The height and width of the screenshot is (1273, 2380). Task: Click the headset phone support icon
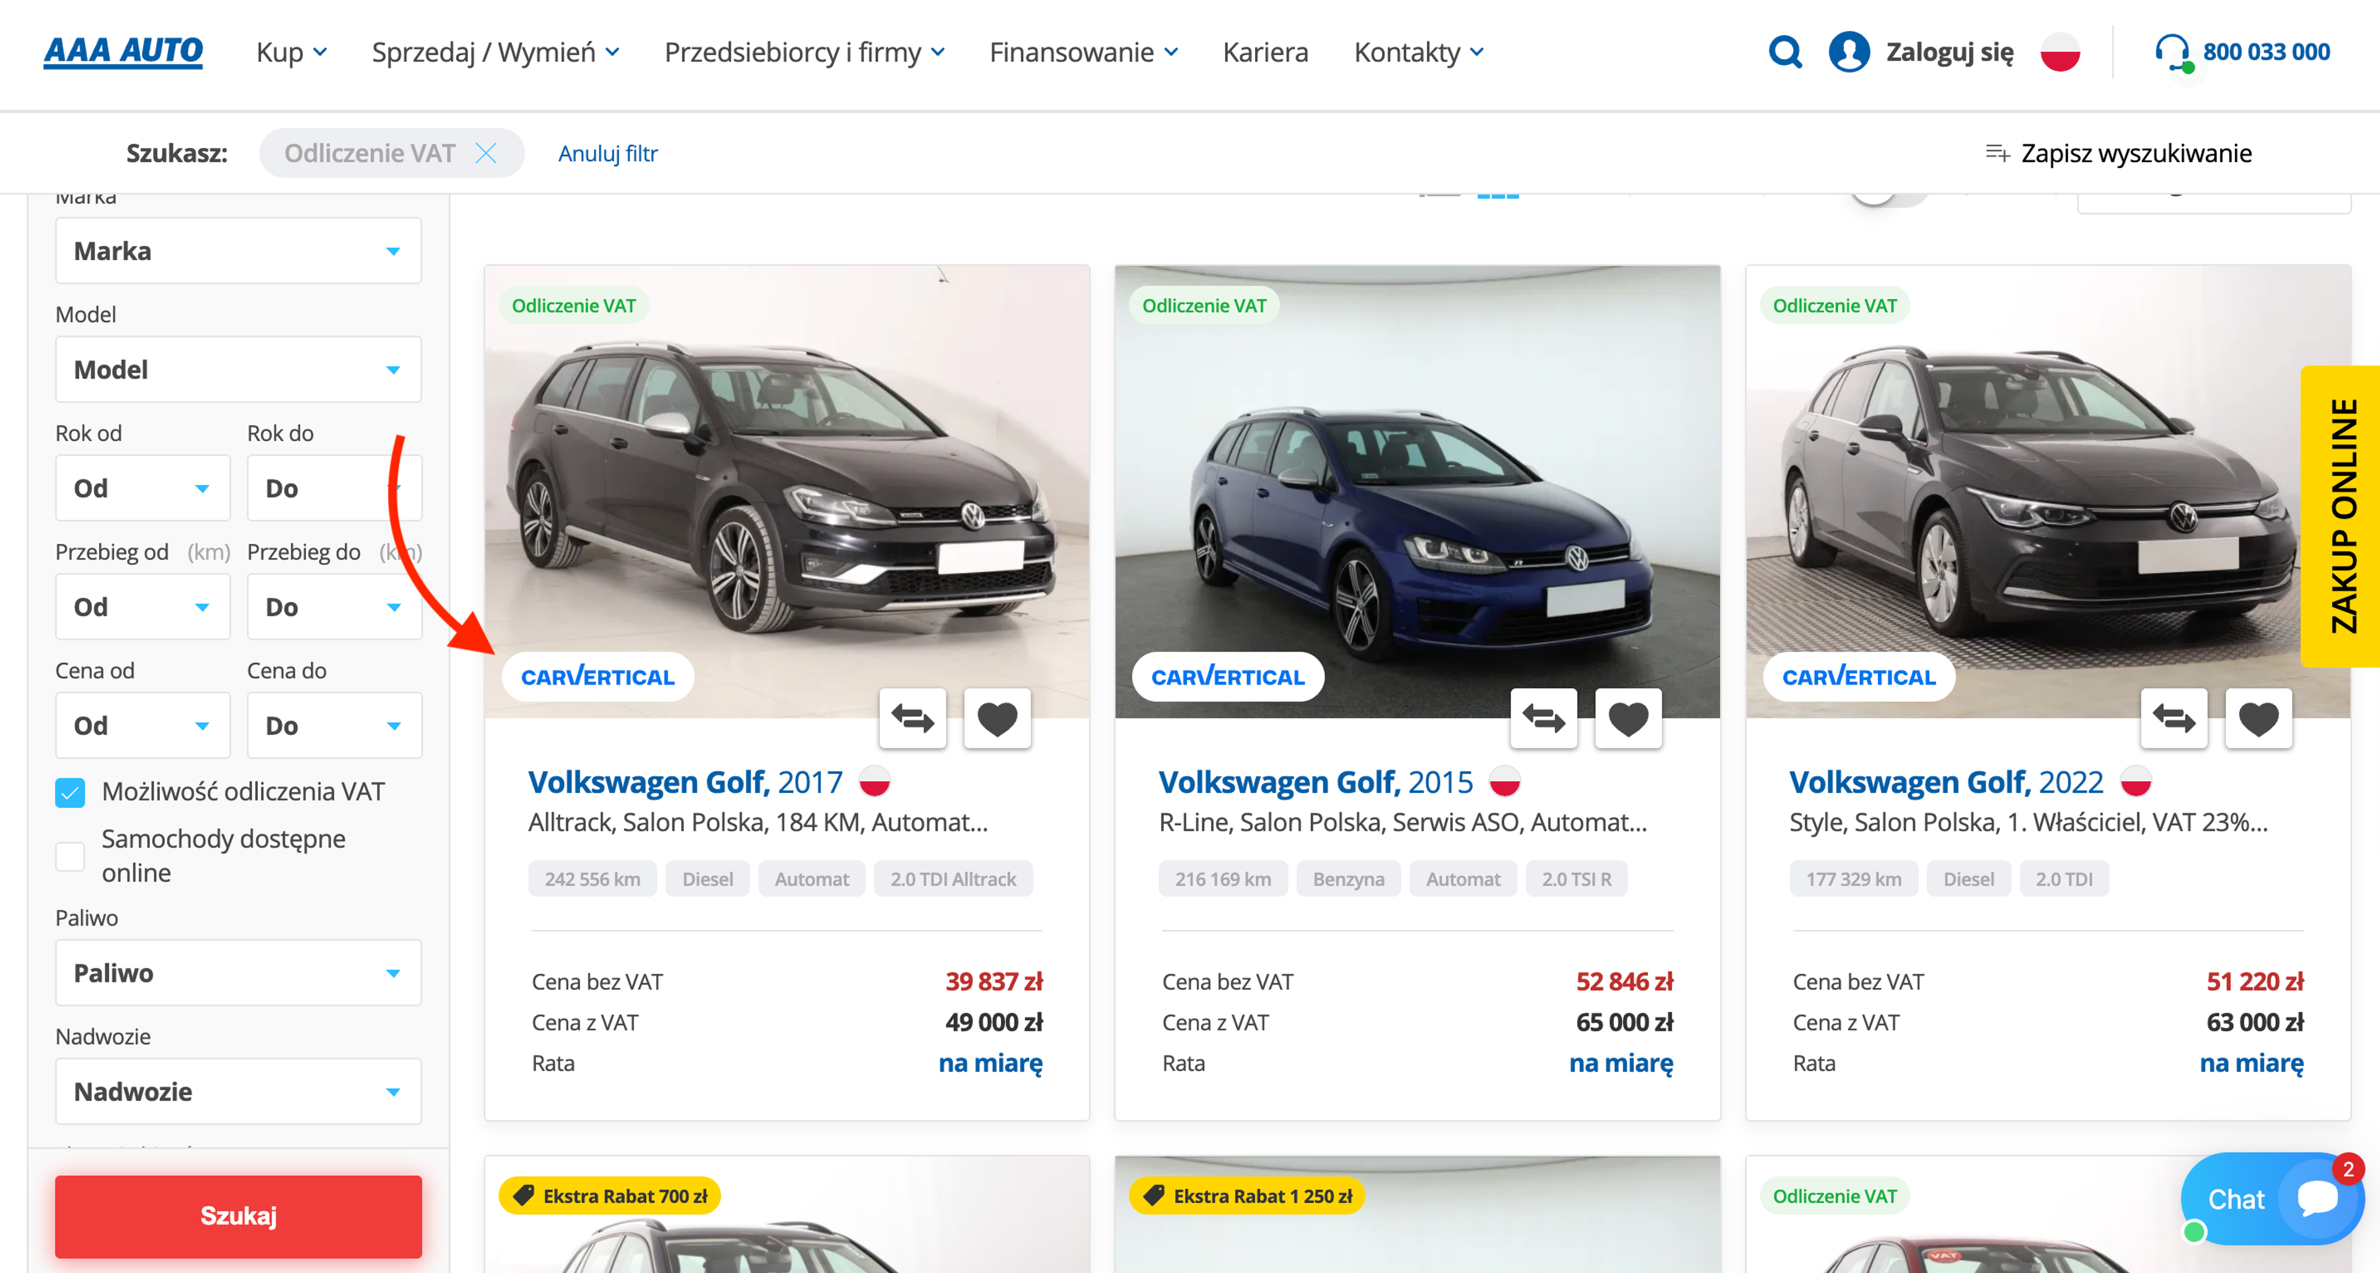tap(2173, 53)
